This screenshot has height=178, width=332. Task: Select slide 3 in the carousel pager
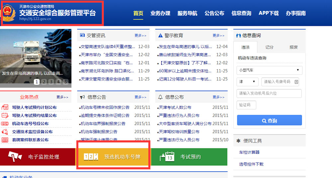(51, 82)
